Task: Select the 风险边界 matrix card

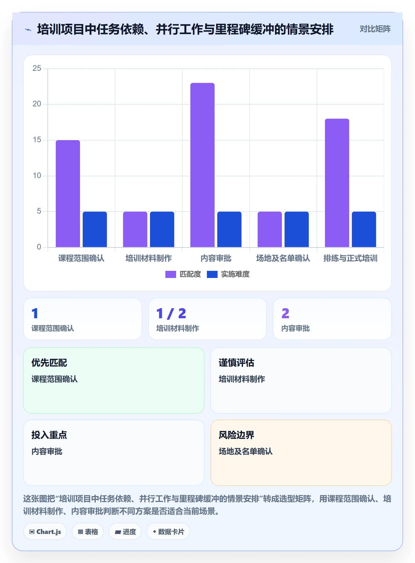Action: (301, 453)
